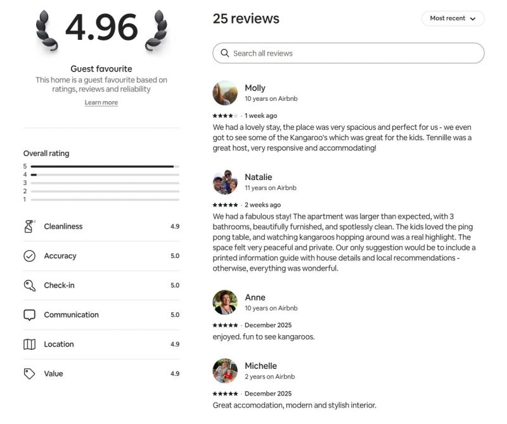Click the Check-in key icon
This screenshot has width=507, height=424.
click(29, 285)
